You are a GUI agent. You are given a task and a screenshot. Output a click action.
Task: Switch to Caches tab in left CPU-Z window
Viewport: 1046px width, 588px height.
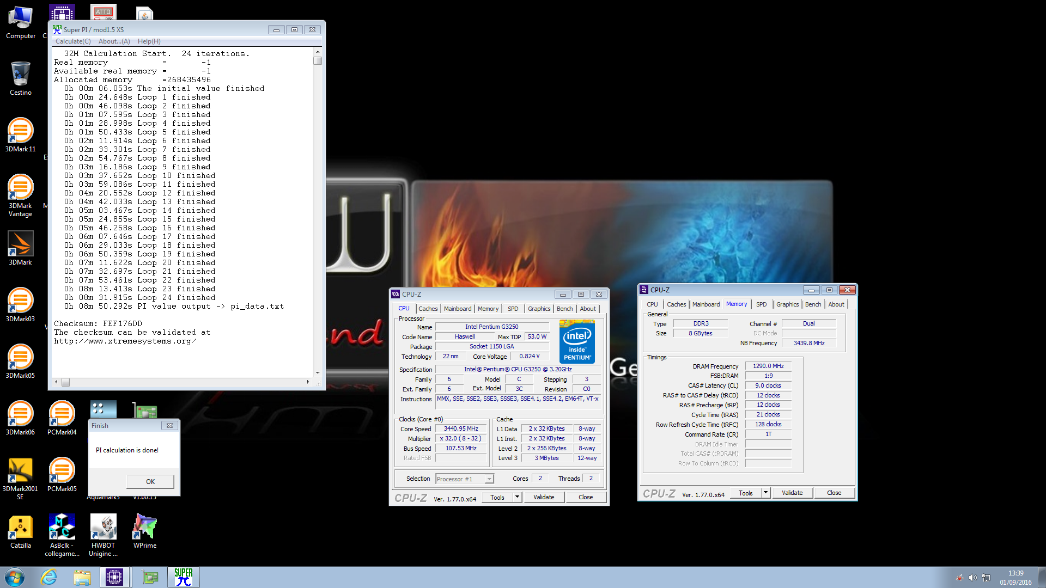428,309
